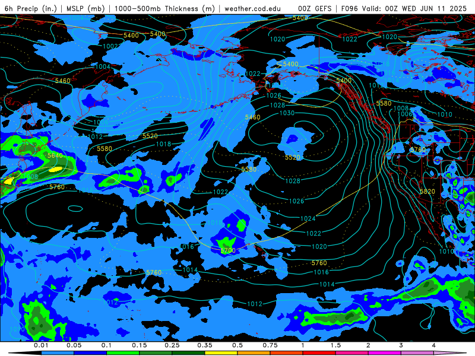The height and width of the screenshot is (356, 475).
Task: Click the '0.5' legend value
Action: point(237,345)
